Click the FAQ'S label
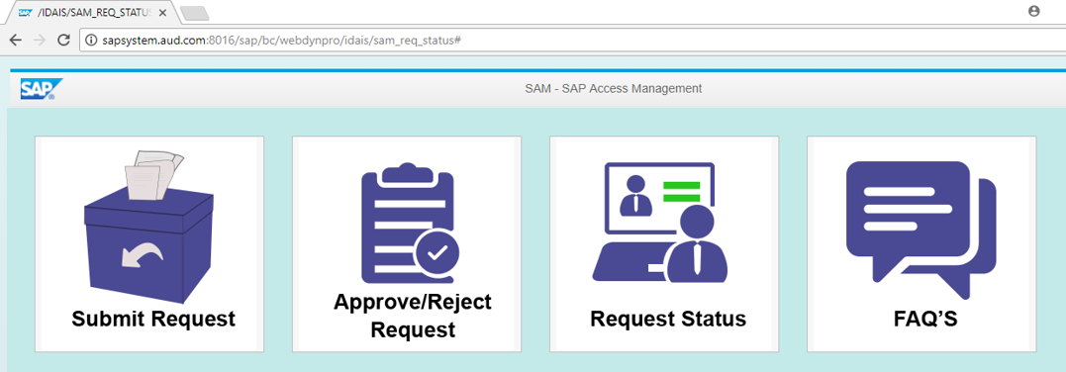The image size is (1066, 372). pos(926,319)
